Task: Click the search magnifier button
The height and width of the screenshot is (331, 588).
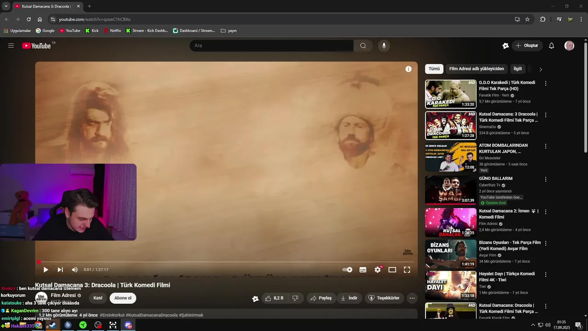Action: (x=363, y=46)
